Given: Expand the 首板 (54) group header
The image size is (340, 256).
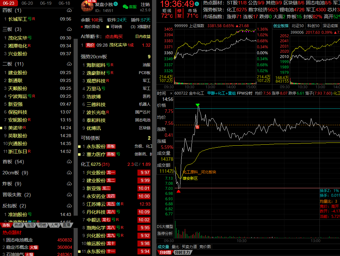Looking at the screenshot, I should [13, 162].
